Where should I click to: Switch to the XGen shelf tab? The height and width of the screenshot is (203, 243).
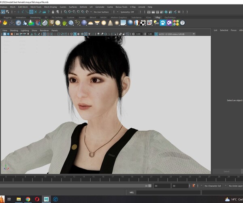click(x=148, y=17)
